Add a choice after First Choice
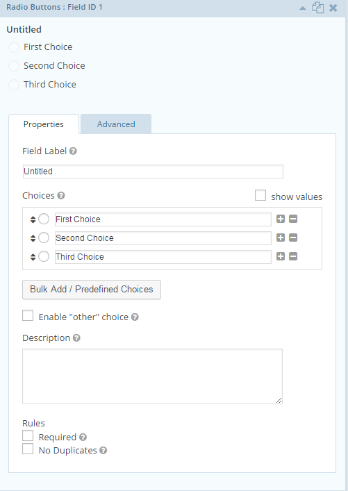The image size is (348, 491). tap(281, 219)
